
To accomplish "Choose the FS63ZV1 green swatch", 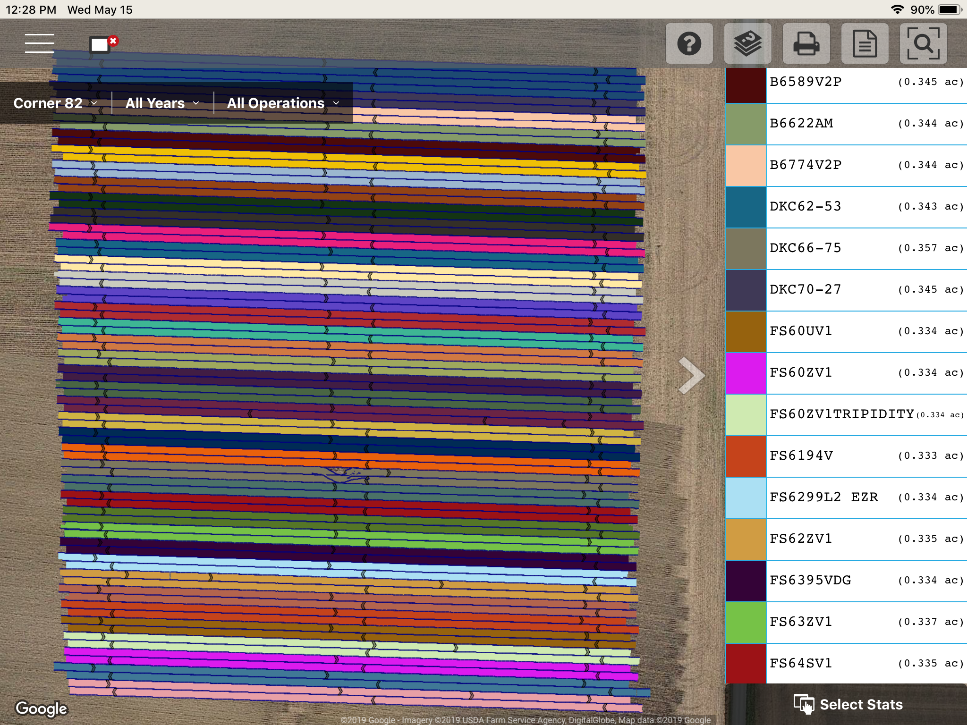I will (746, 622).
